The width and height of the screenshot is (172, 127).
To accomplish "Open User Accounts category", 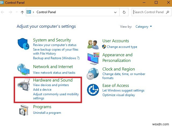I will pyautogui.click(x=116, y=41).
